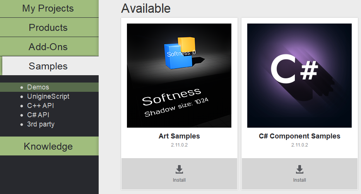
Task: Click the Art Samples download icon
Action: tap(179, 170)
